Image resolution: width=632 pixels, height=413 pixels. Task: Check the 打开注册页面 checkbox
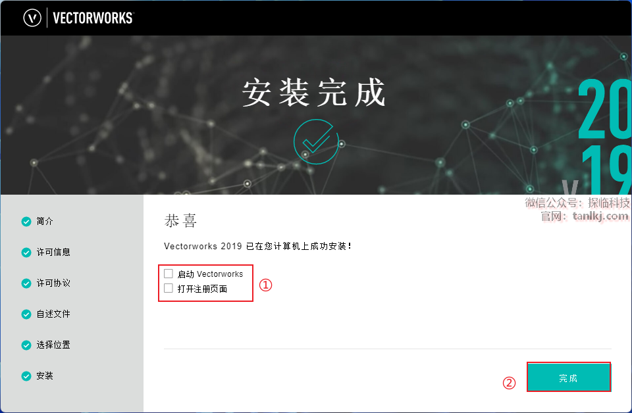click(x=169, y=288)
